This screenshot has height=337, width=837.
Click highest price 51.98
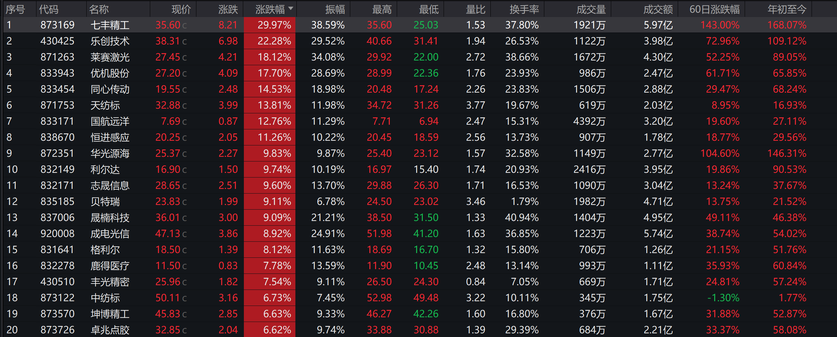click(379, 234)
